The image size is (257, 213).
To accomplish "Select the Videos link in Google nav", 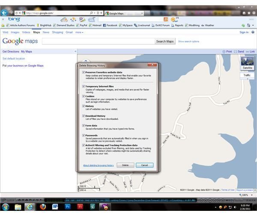I will click(x=26, y=32).
